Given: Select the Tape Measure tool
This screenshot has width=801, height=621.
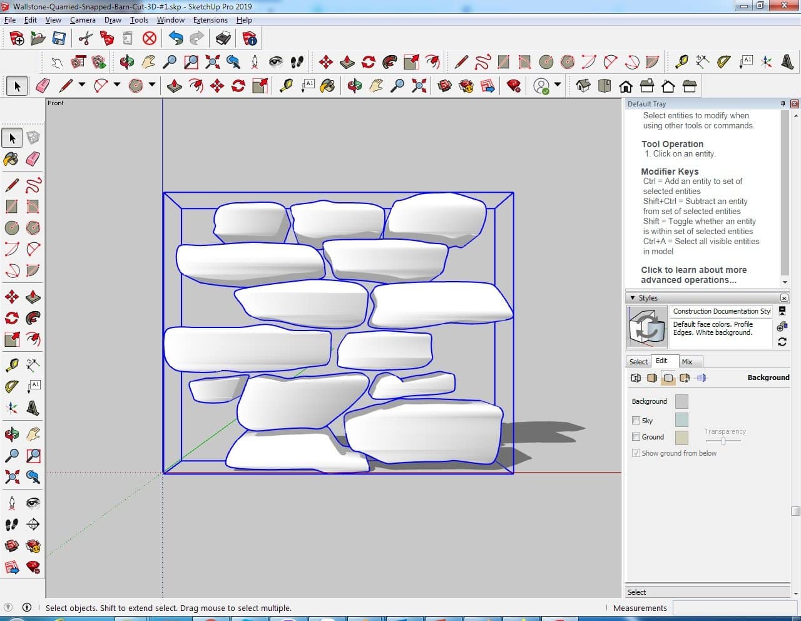Looking at the screenshot, I should click(11, 365).
